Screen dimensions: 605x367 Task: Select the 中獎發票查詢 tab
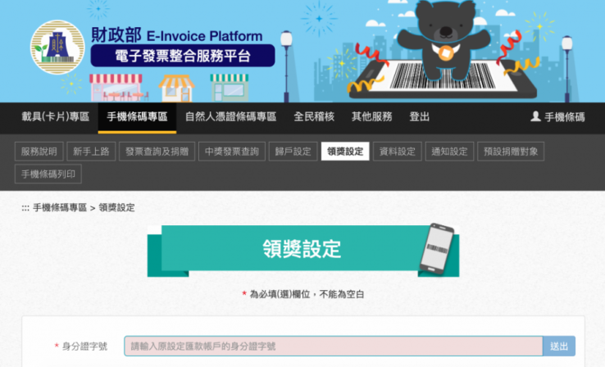tap(231, 152)
